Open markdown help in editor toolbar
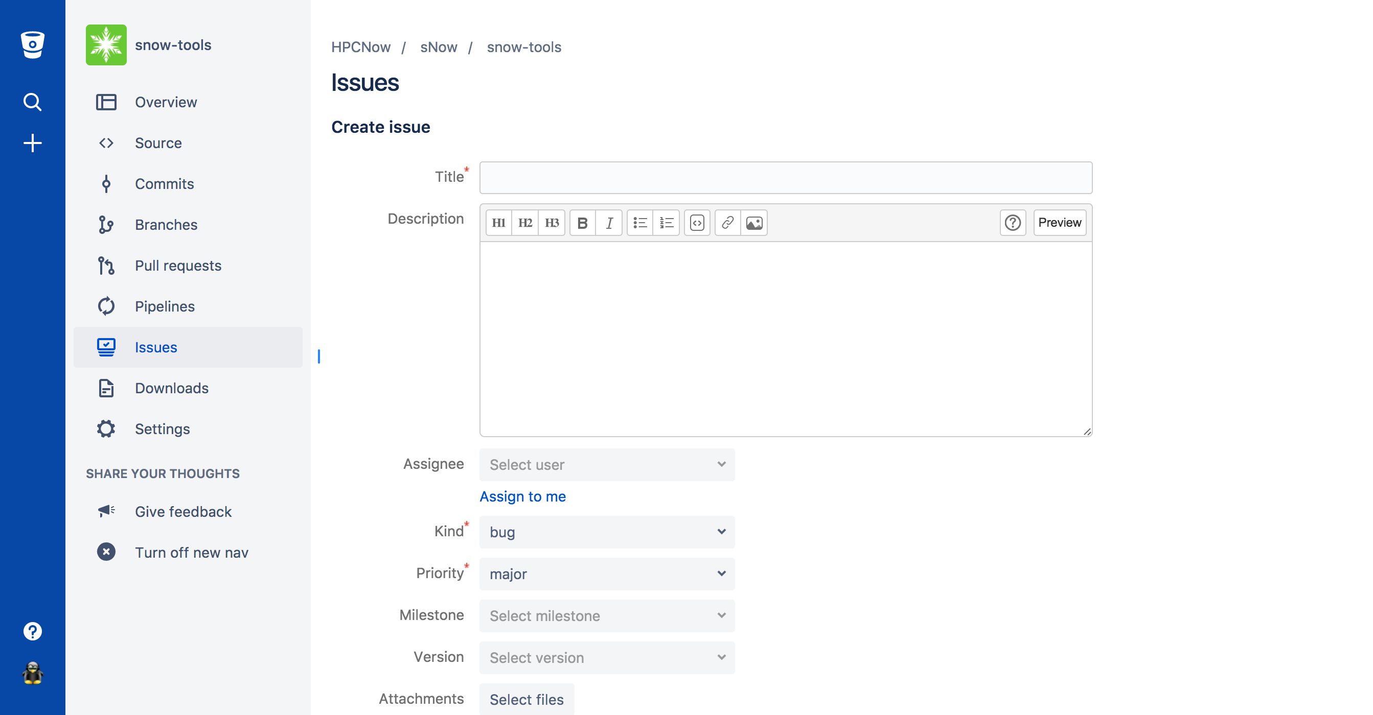 pyautogui.click(x=1013, y=223)
